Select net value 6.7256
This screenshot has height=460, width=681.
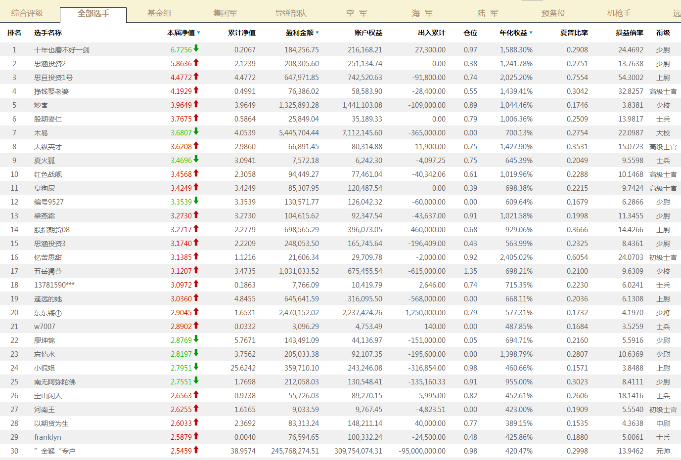[181, 50]
